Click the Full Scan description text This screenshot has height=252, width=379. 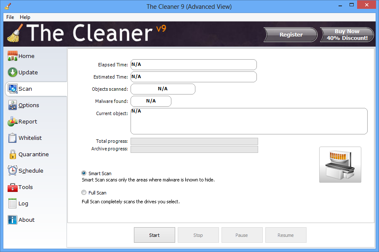[x=131, y=202]
